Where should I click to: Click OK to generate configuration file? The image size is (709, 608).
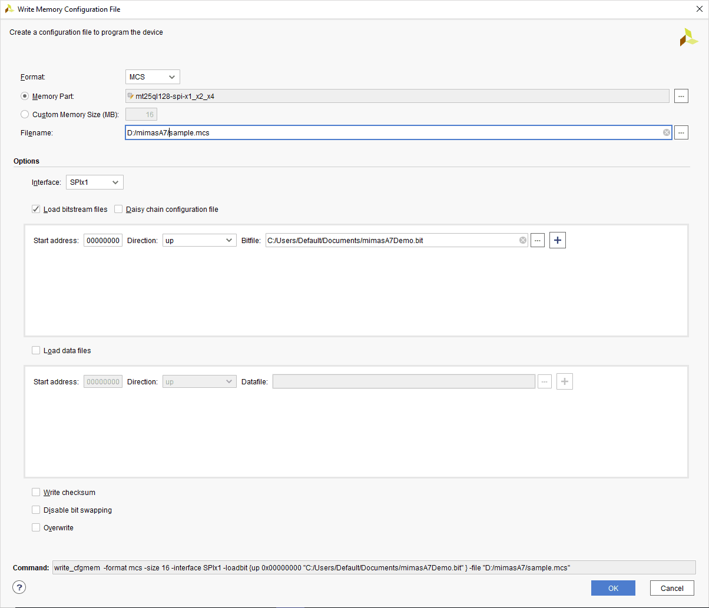[613, 588]
